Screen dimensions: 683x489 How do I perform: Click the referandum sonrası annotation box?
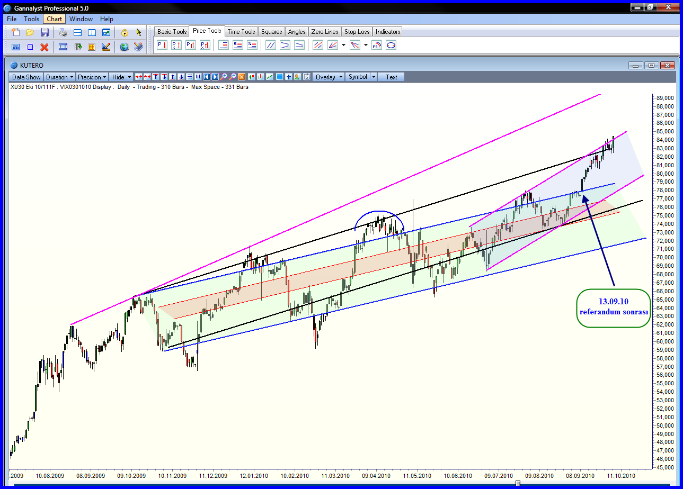[613, 307]
